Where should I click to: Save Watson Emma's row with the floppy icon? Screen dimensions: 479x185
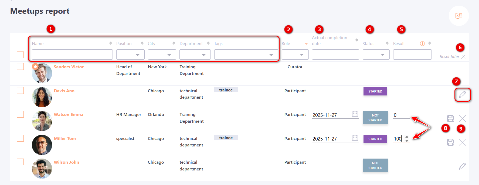pyautogui.click(x=450, y=118)
